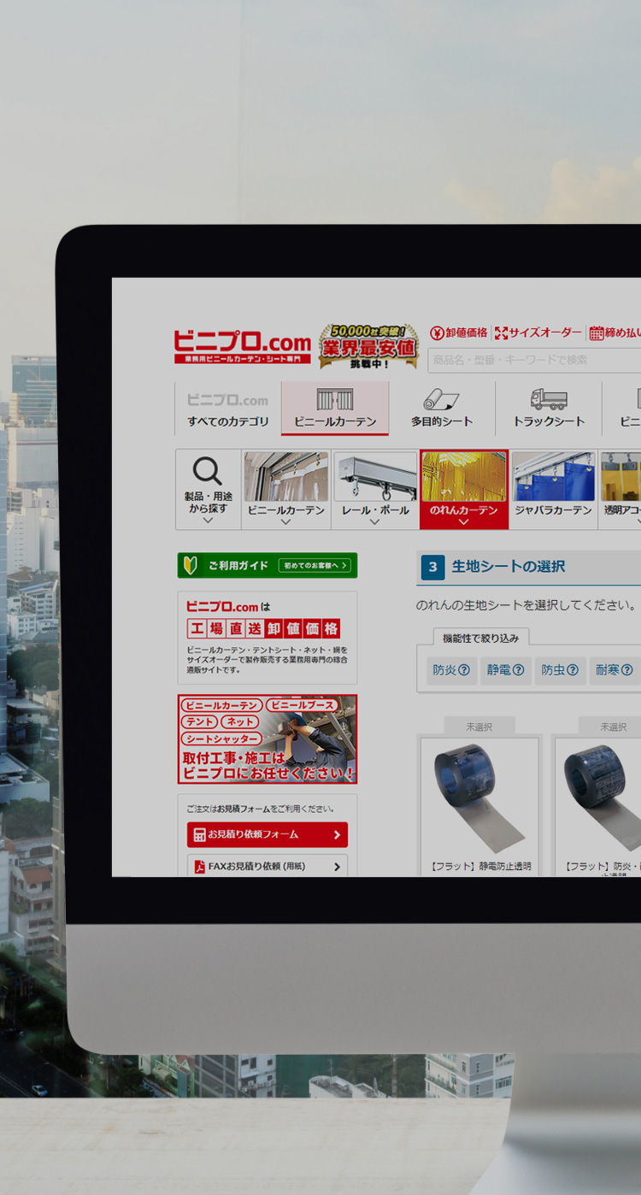Toggle the 耐寒 filter
Viewport: 641px width, 1195px height.
(614, 670)
